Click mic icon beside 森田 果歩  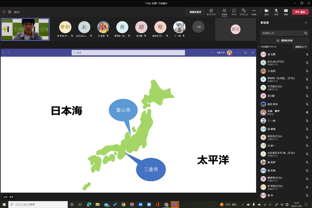[x=307, y=104]
